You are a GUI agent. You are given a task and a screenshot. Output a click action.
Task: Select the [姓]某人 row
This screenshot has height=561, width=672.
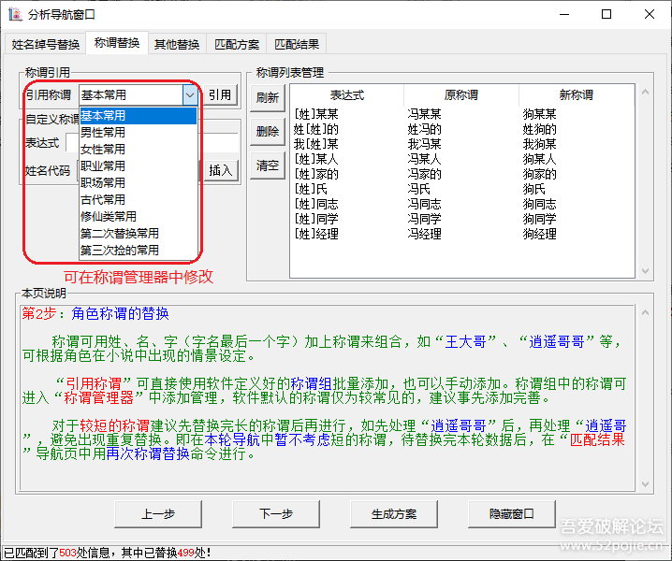[x=462, y=159]
